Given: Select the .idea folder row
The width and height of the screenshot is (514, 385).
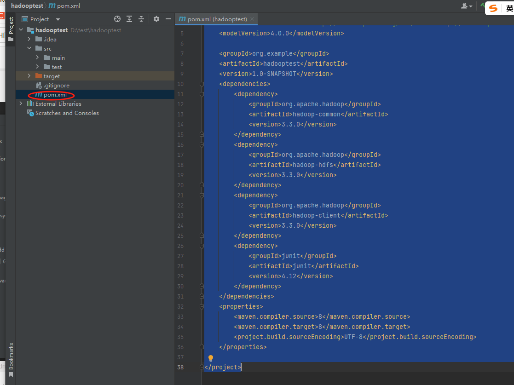Looking at the screenshot, I should coord(95,39).
